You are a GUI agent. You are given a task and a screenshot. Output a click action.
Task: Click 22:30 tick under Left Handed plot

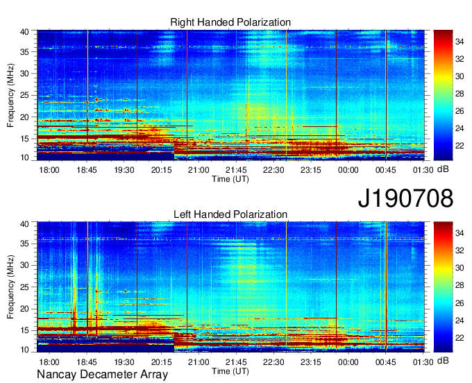(273, 362)
